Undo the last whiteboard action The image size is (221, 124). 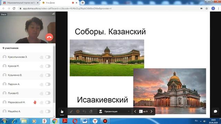coord(84,112)
